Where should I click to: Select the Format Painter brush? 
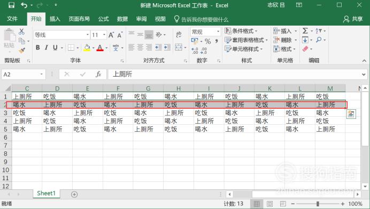click(22, 50)
